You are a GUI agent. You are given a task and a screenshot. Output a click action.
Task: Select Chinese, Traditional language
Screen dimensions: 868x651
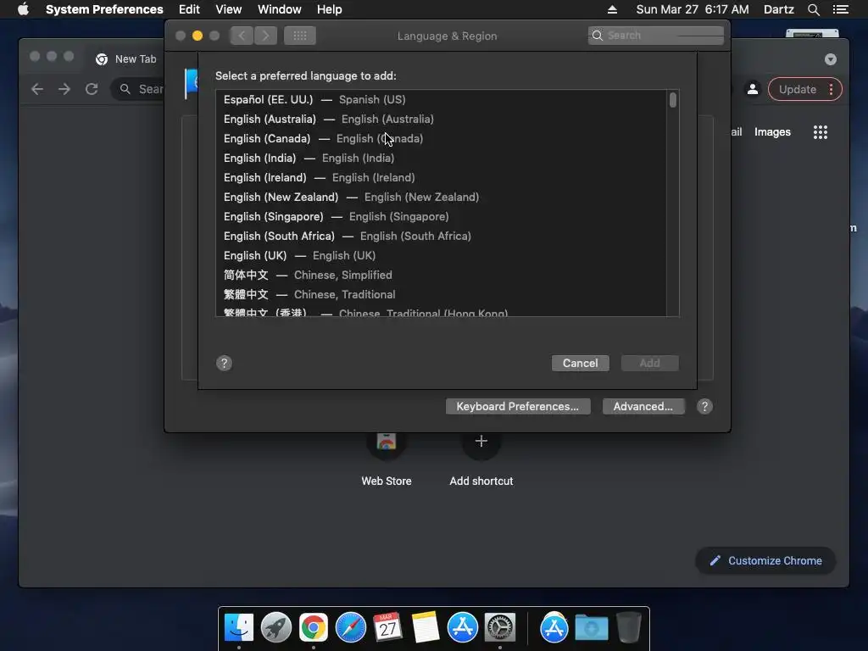click(x=441, y=294)
